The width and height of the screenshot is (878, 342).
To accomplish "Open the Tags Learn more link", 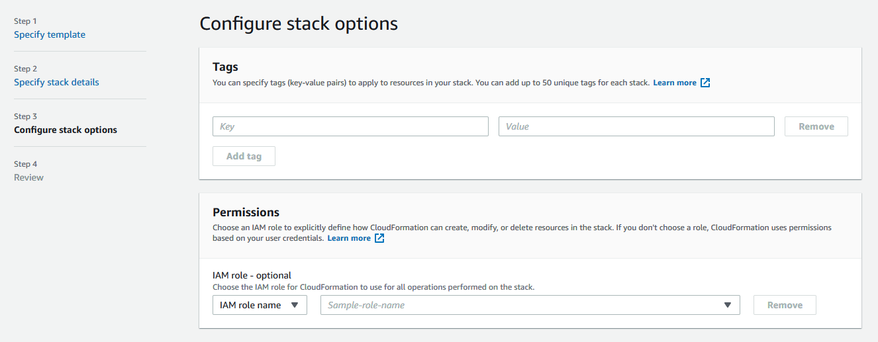I will (x=674, y=83).
